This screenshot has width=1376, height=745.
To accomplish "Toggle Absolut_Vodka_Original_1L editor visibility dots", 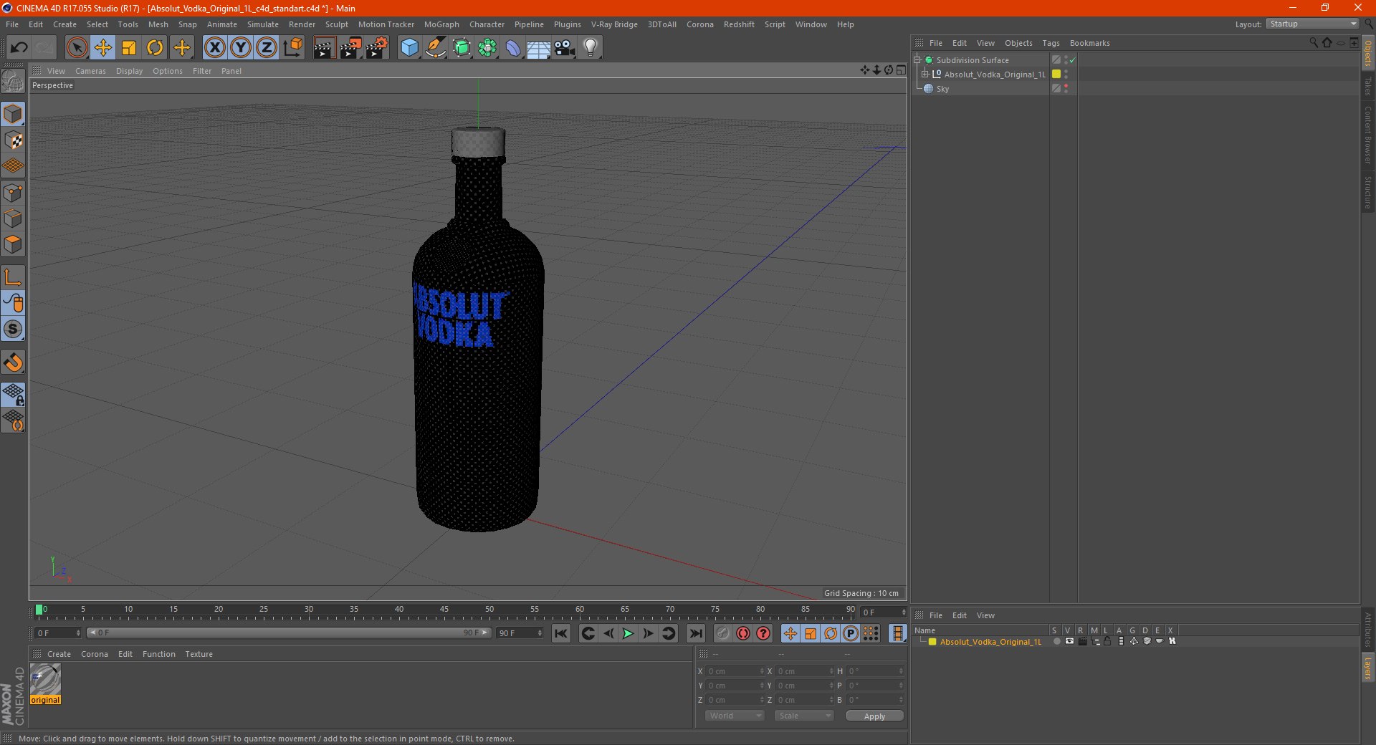I will coord(1066,74).
